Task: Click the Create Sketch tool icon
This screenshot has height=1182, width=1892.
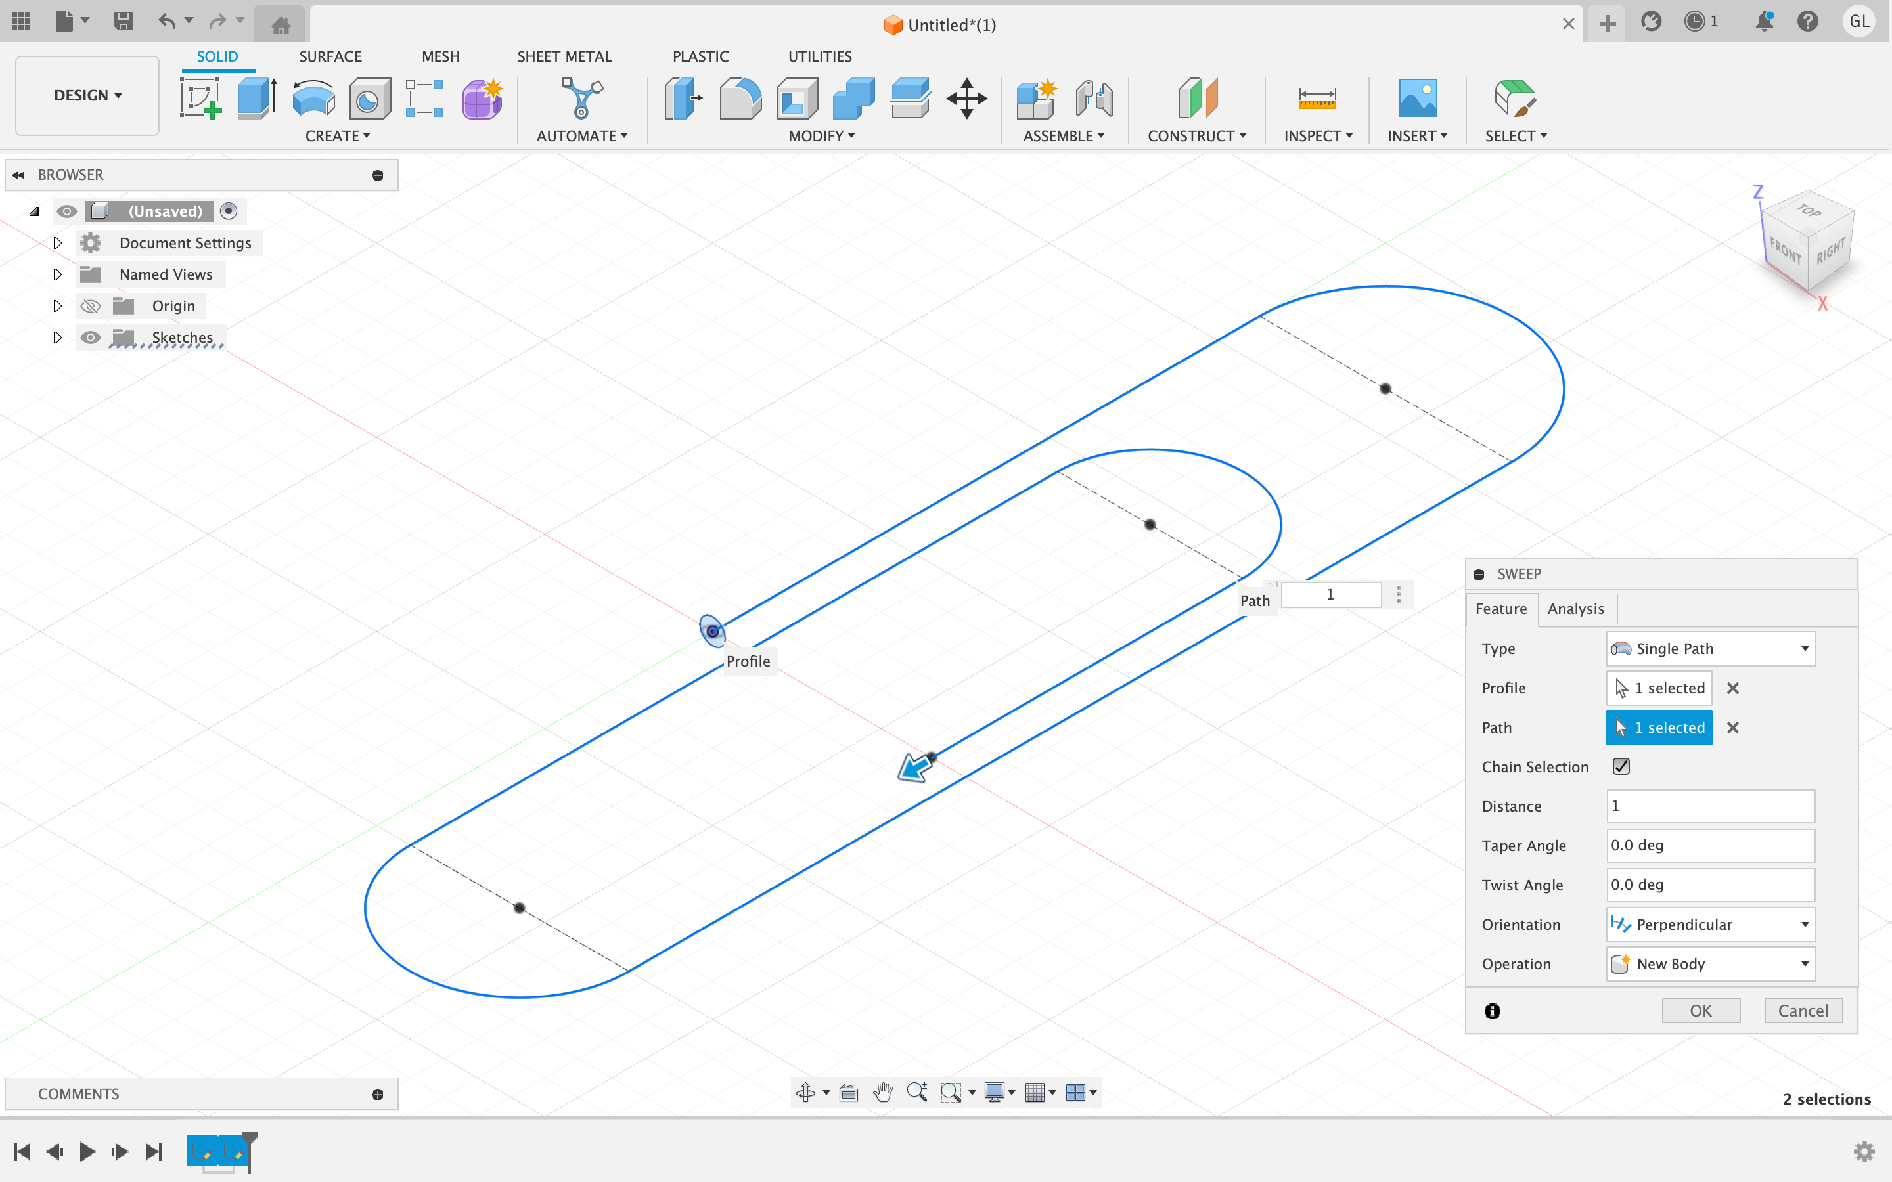Action: 201,98
